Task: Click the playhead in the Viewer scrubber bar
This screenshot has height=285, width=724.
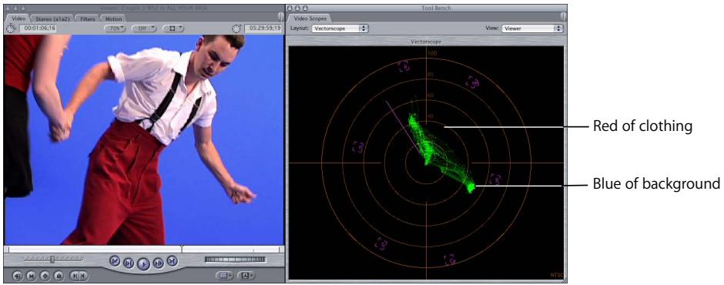Action: point(182,249)
